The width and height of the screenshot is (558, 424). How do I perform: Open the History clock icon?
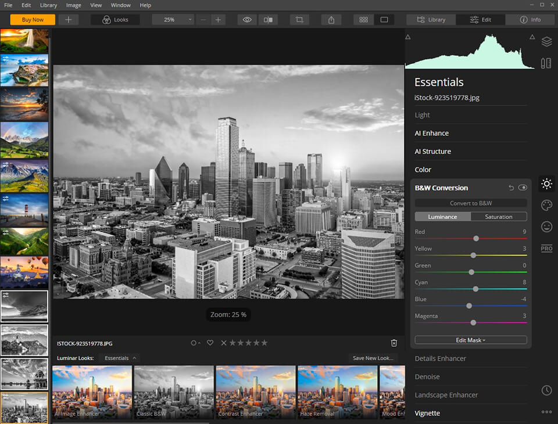pos(546,390)
